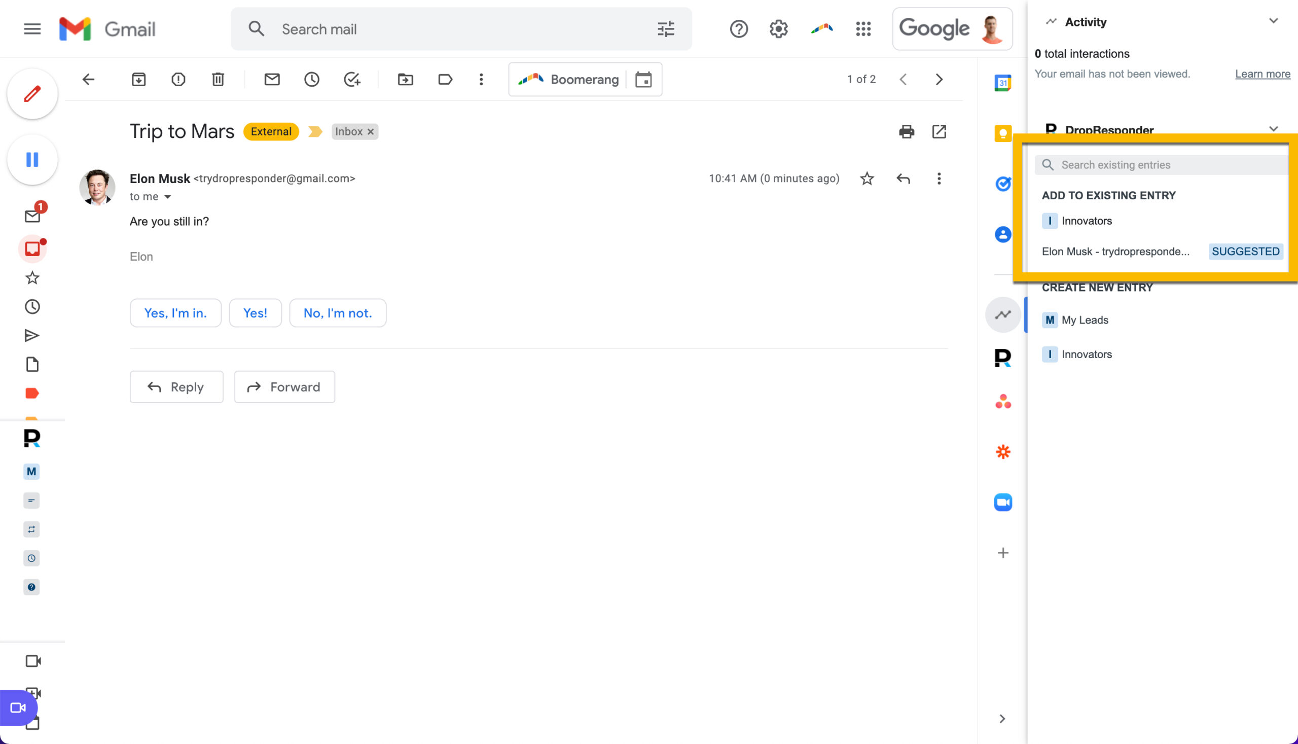The image size is (1298, 744).
Task: Open the Settings gear
Action: pos(778,29)
